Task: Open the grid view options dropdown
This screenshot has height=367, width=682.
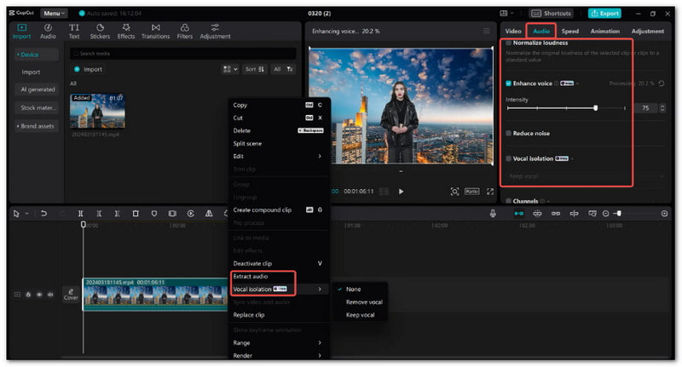Action: (230, 69)
